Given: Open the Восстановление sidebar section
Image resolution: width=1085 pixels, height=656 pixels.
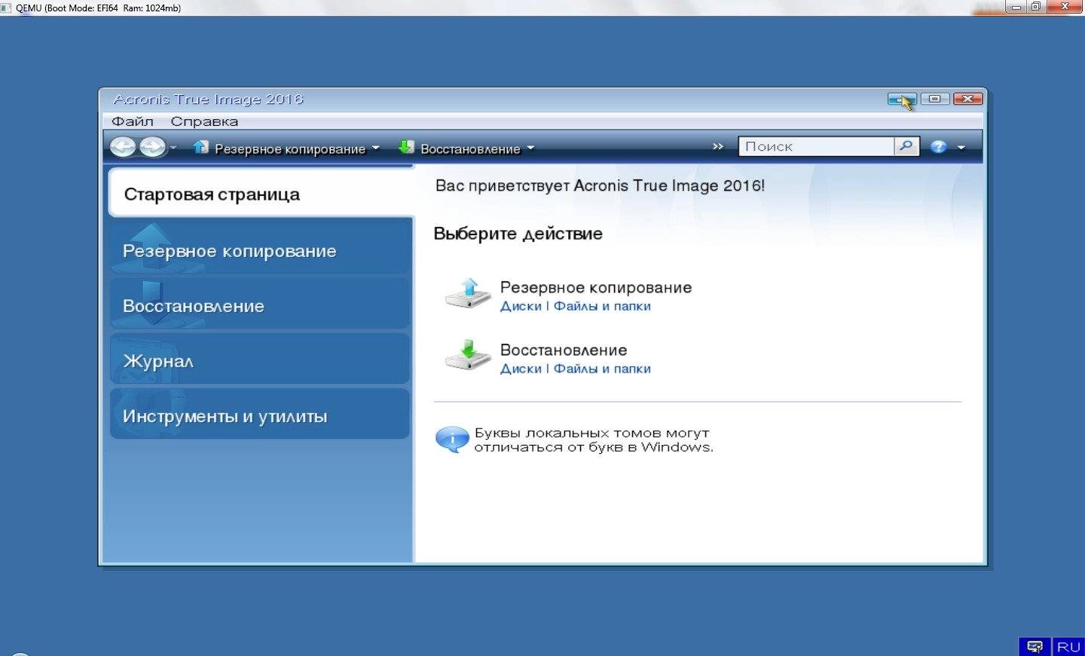Looking at the screenshot, I should (x=260, y=305).
